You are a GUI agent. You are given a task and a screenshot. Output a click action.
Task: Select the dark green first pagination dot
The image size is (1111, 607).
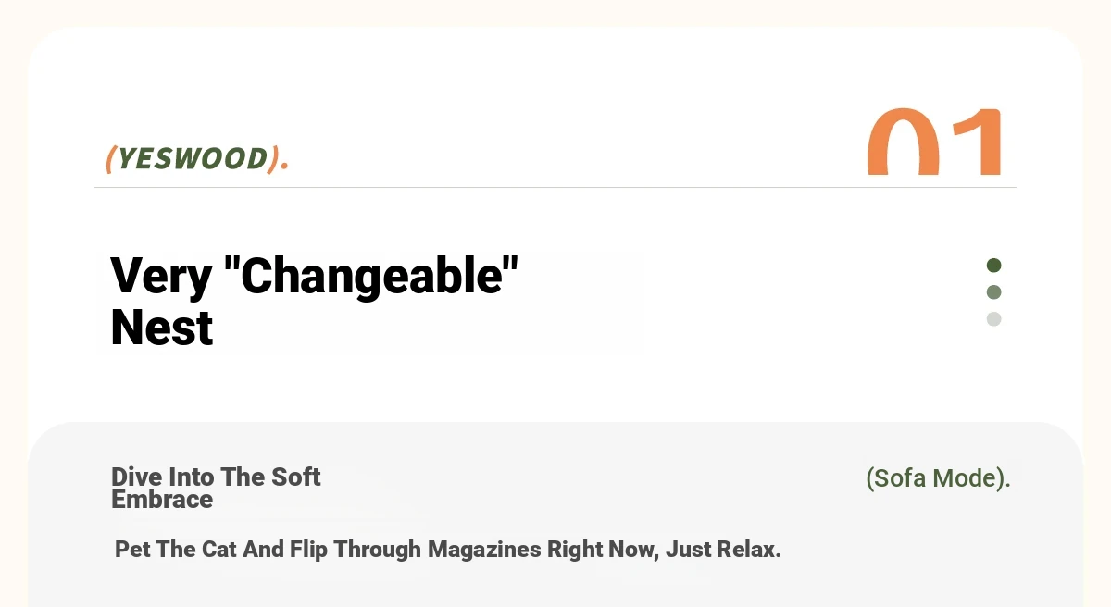click(994, 266)
